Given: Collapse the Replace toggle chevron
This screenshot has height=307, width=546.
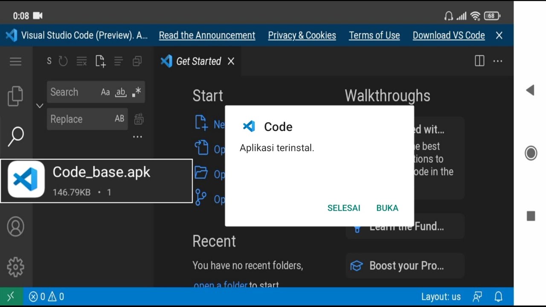Looking at the screenshot, I should point(40,105).
